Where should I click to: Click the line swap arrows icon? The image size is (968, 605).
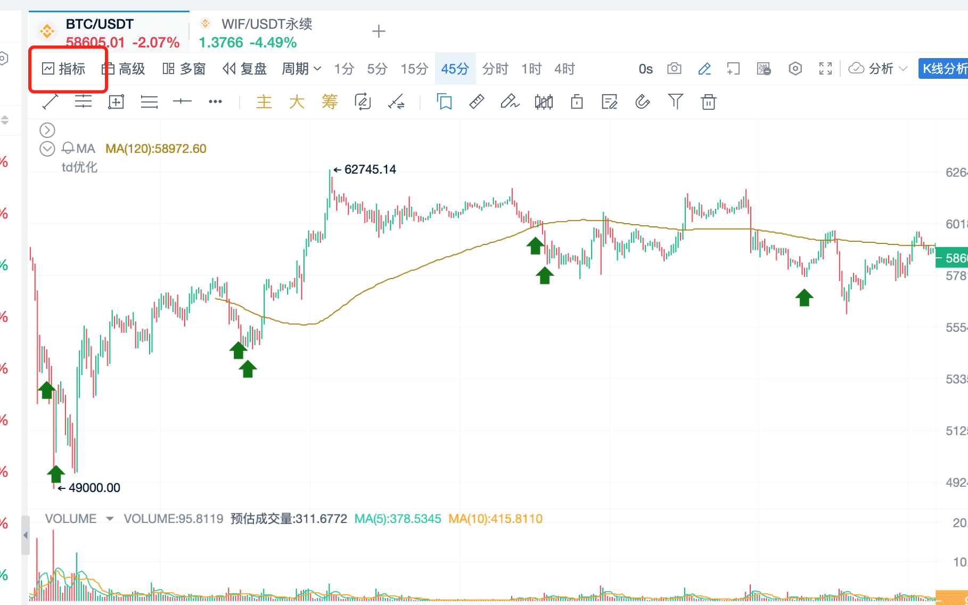(396, 102)
